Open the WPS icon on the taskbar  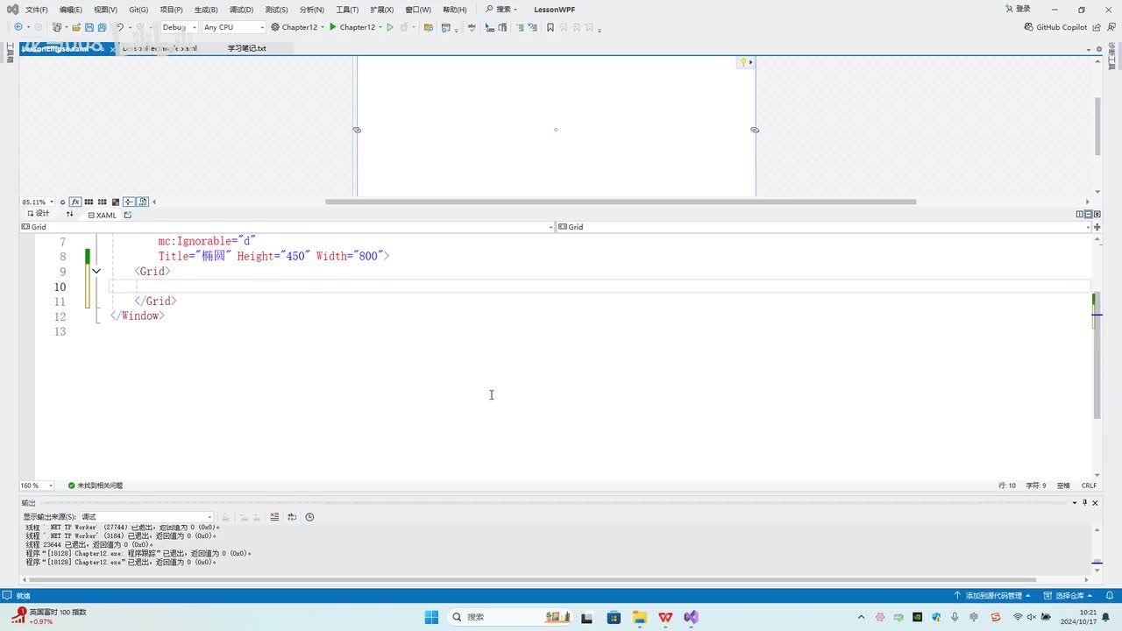point(666,617)
